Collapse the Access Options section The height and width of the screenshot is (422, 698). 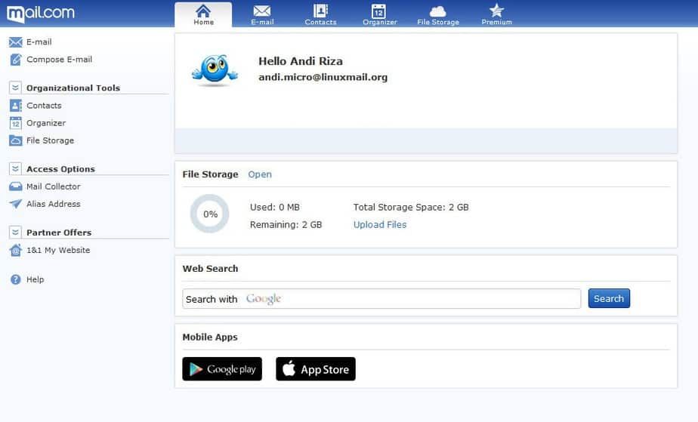click(15, 169)
